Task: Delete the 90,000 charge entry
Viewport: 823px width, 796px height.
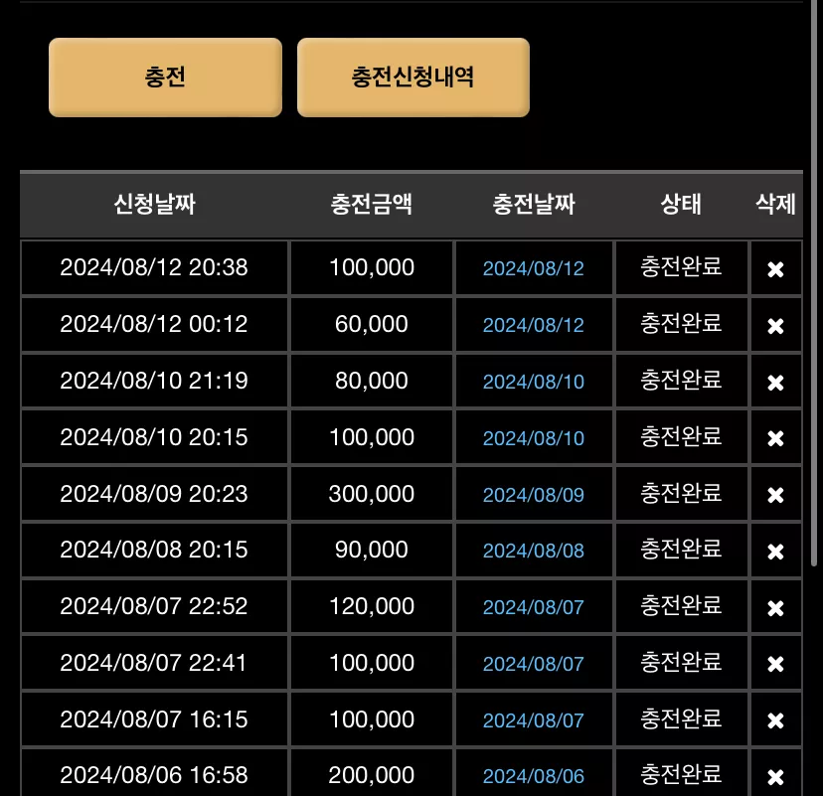Action: click(775, 552)
